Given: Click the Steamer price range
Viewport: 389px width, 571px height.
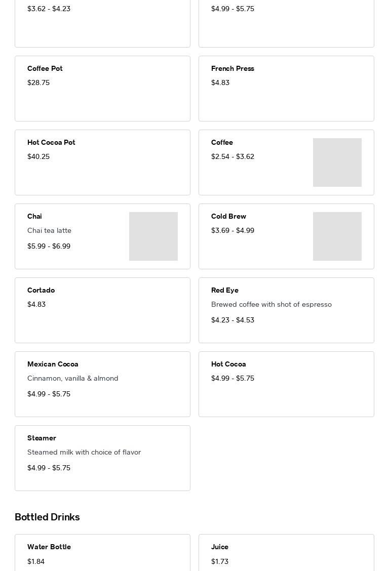Looking at the screenshot, I should click(49, 468).
